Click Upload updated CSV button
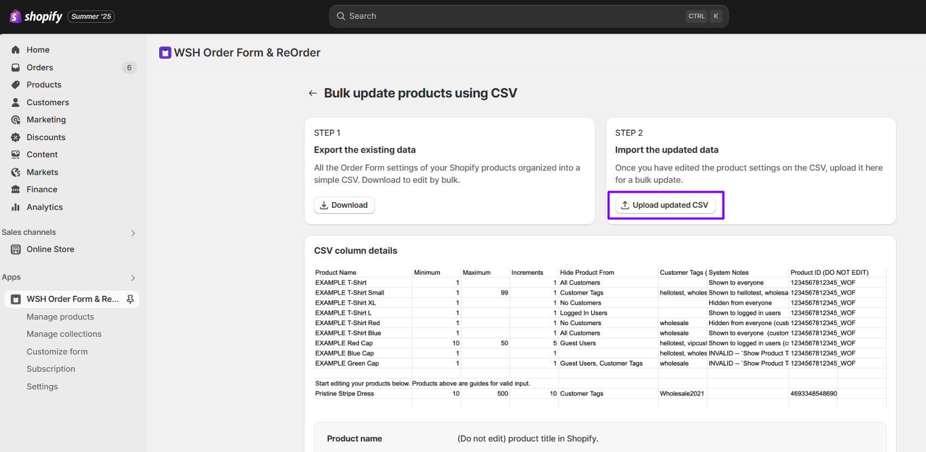The height and width of the screenshot is (452, 926). tap(665, 205)
